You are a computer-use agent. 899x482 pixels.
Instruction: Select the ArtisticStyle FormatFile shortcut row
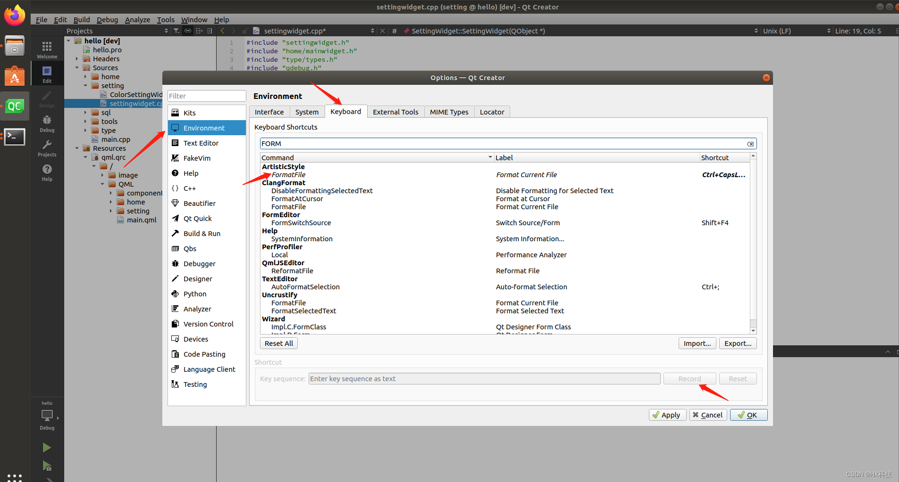point(504,175)
